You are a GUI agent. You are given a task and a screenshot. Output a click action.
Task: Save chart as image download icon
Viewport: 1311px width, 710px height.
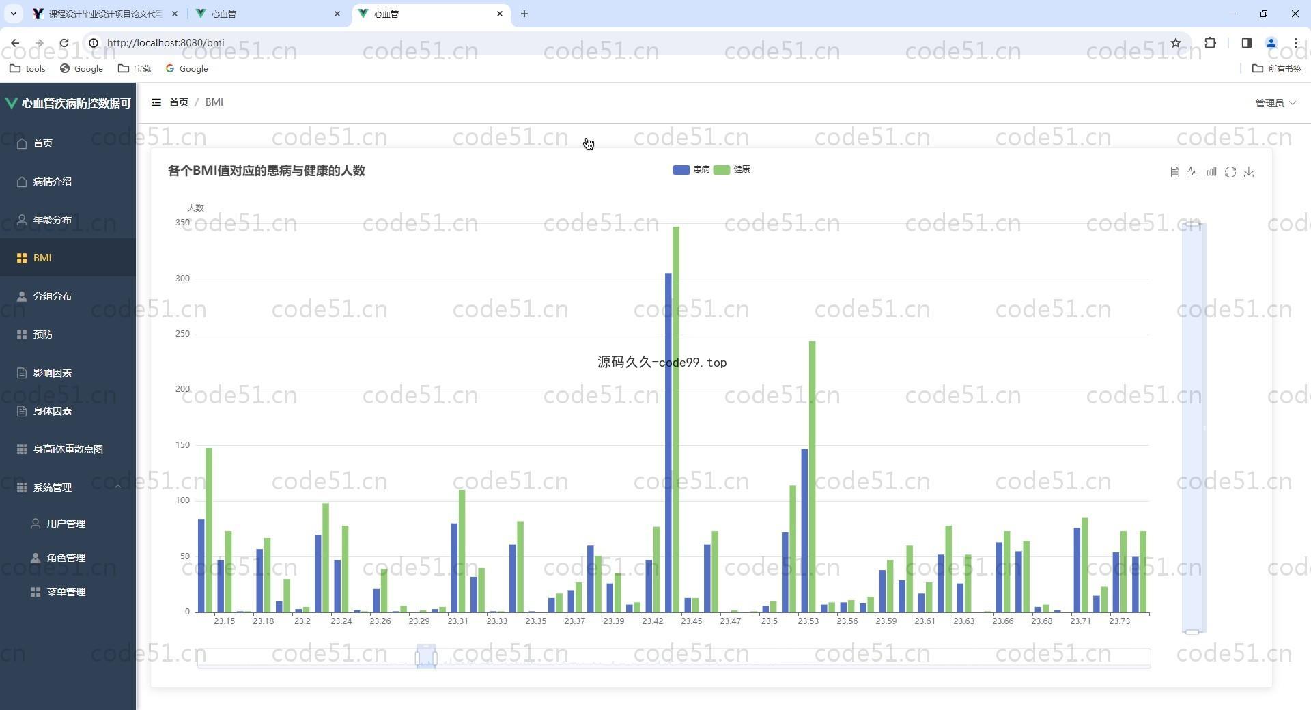click(1249, 172)
